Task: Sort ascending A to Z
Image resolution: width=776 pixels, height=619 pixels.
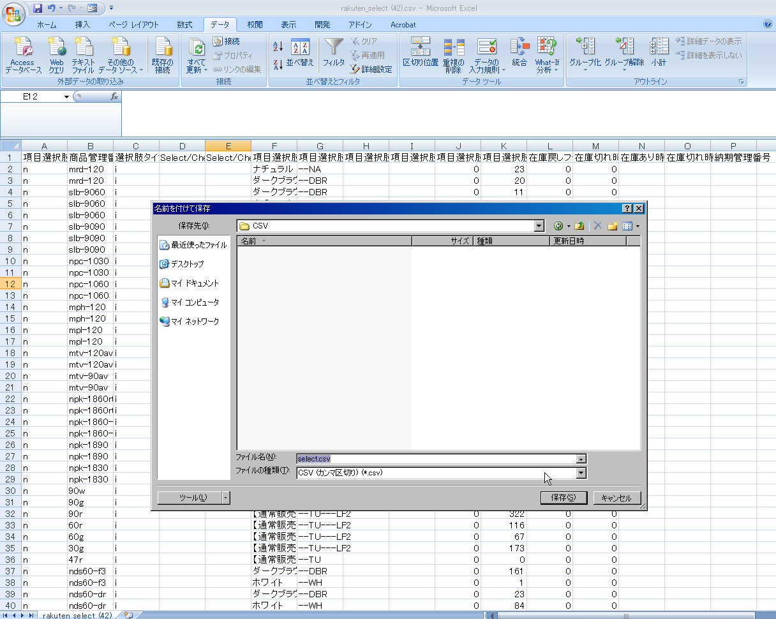Action: (278, 47)
